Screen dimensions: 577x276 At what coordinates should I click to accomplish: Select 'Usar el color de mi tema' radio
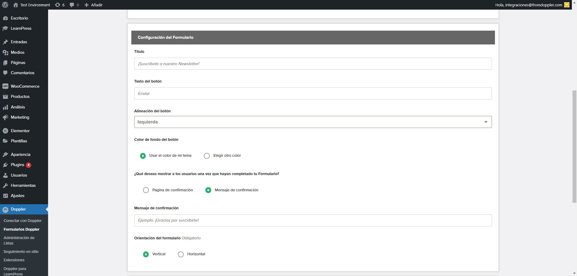(143, 156)
